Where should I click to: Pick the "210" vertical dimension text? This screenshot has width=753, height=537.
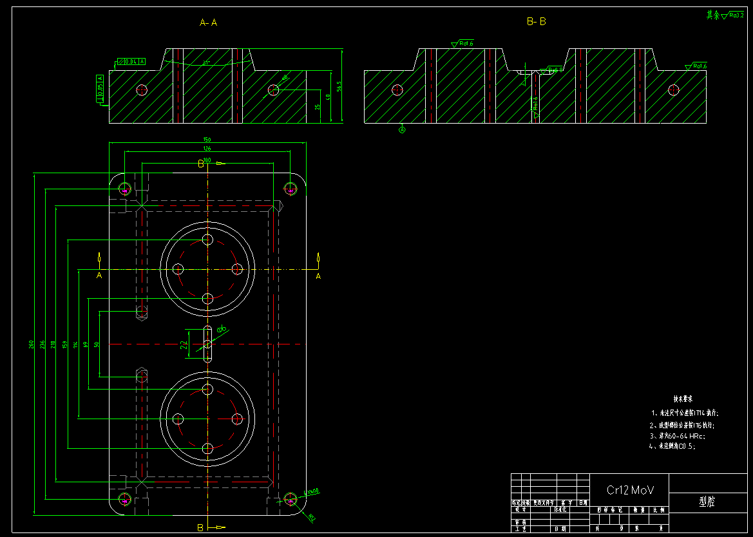[53, 344]
